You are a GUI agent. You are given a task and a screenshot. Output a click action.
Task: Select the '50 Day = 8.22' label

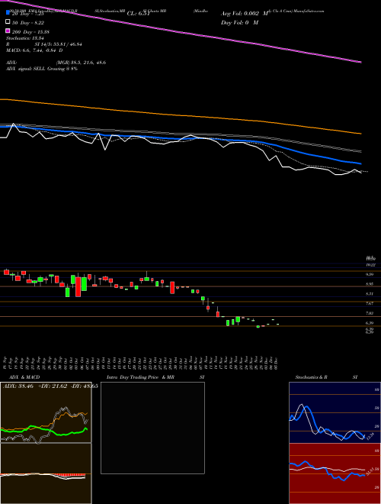click(x=30, y=23)
